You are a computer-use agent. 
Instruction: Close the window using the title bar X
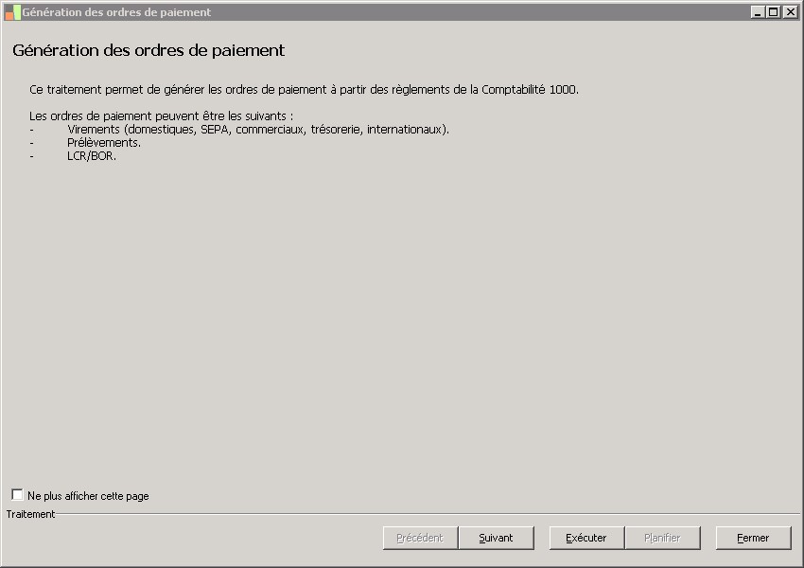(789, 12)
